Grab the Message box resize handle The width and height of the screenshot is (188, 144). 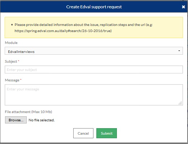pos(180,103)
